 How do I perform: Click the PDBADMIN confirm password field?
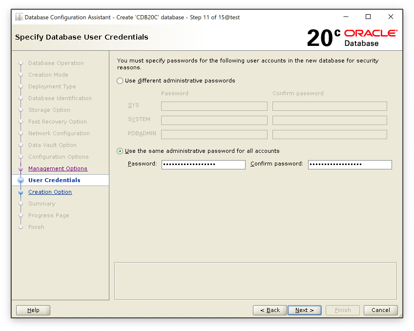pyautogui.click(x=330, y=134)
